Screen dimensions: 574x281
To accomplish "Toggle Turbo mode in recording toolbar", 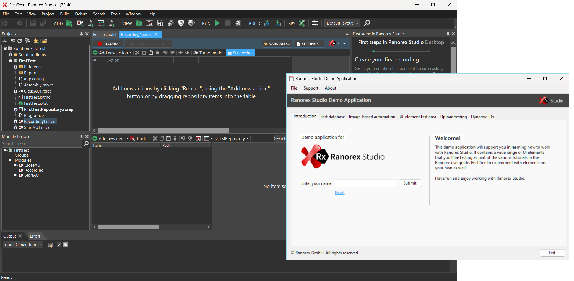I will coord(207,53).
